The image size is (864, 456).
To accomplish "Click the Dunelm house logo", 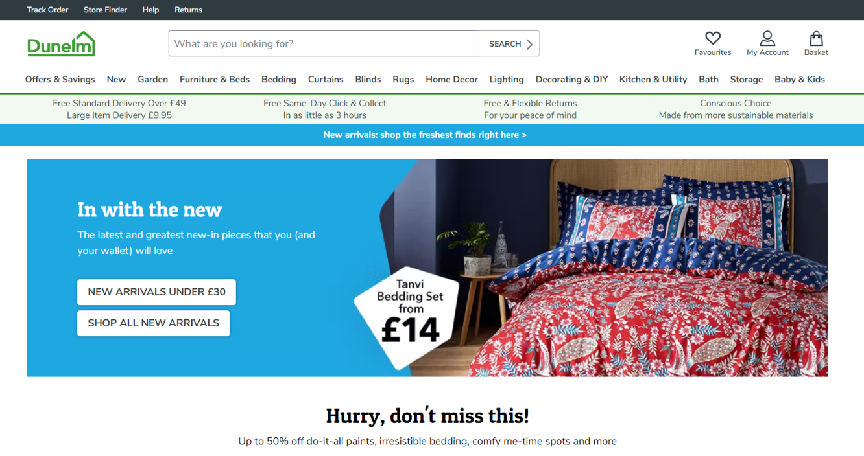I will 61,43.
